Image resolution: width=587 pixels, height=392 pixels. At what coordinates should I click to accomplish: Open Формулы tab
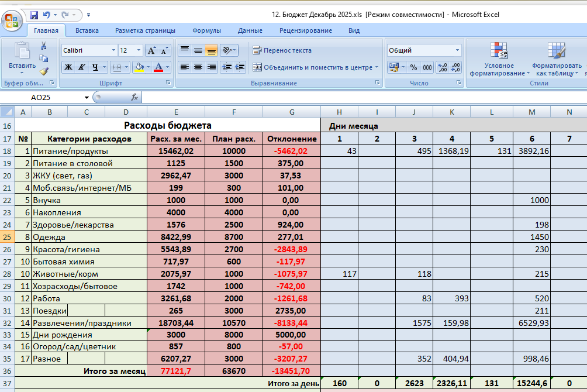[206, 31]
